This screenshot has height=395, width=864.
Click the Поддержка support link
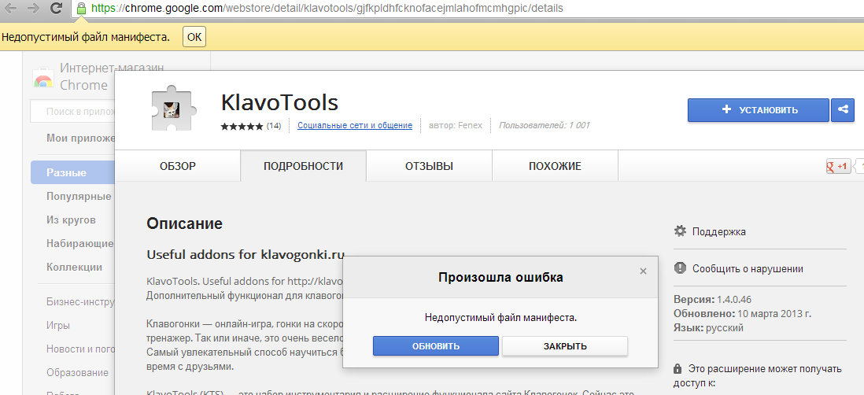pos(718,231)
